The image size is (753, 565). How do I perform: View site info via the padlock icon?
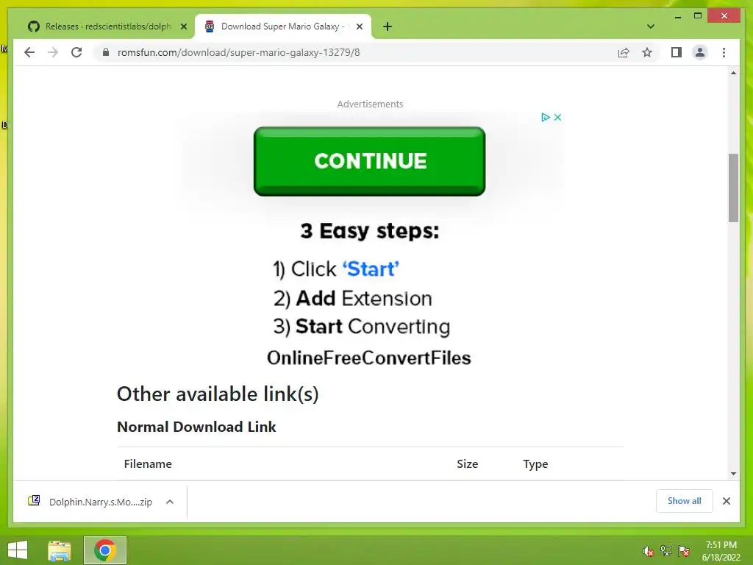pos(106,52)
